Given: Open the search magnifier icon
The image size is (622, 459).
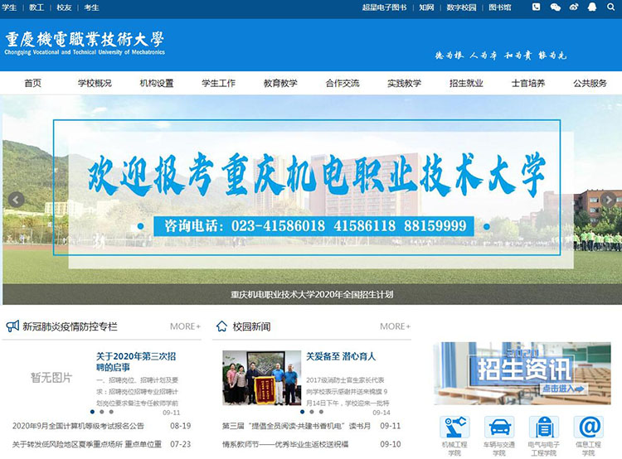Looking at the screenshot, I should click(x=610, y=7).
